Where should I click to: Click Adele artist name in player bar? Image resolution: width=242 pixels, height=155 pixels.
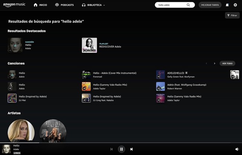pyautogui.click(x=16, y=149)
